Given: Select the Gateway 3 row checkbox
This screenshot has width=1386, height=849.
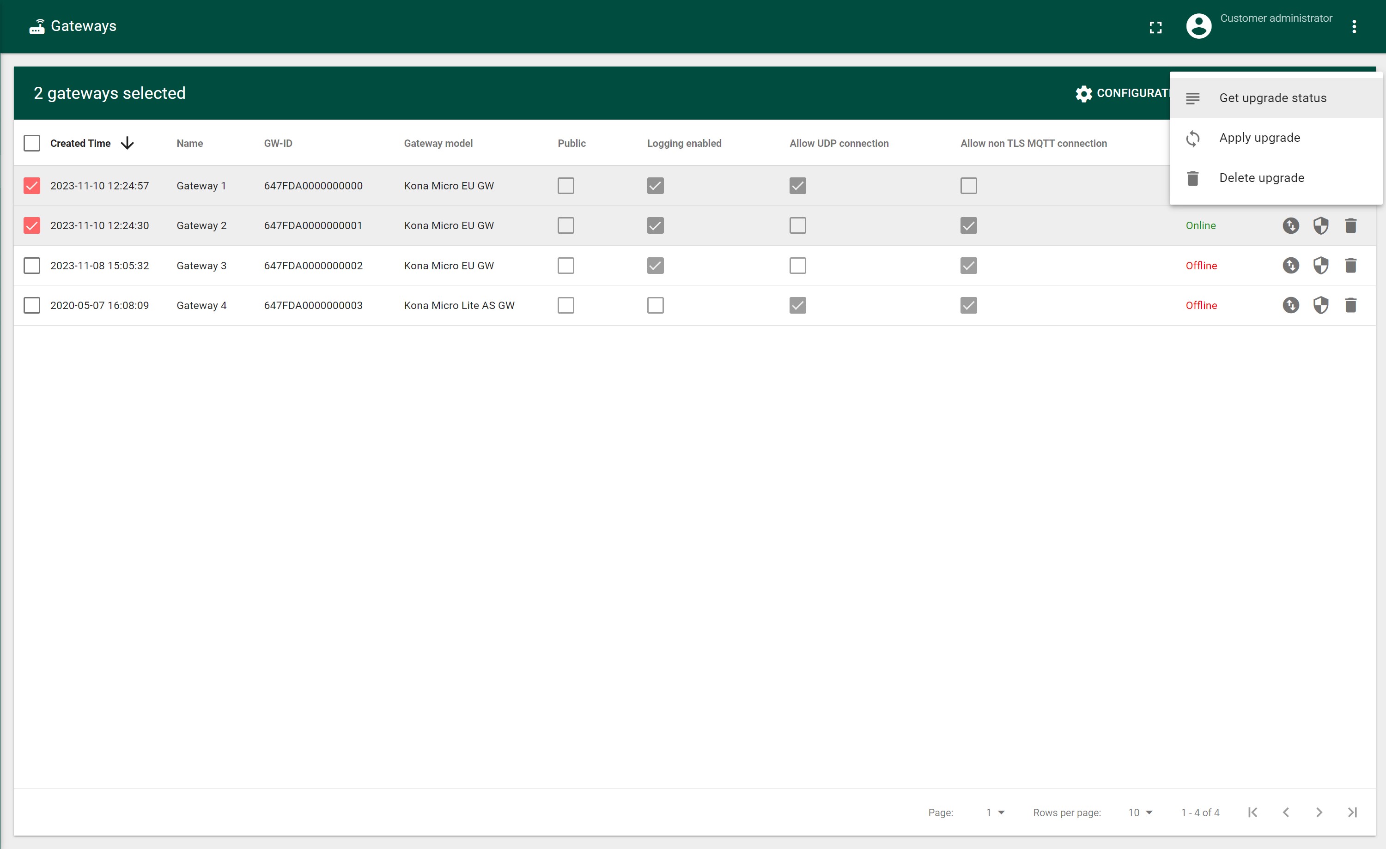Looking at the screenshot, I should 32,266.
